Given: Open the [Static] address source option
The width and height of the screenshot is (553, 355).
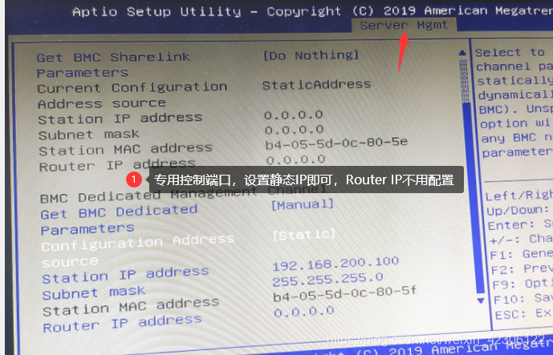Looking at the screenshot, I should [x=304, y=234].
